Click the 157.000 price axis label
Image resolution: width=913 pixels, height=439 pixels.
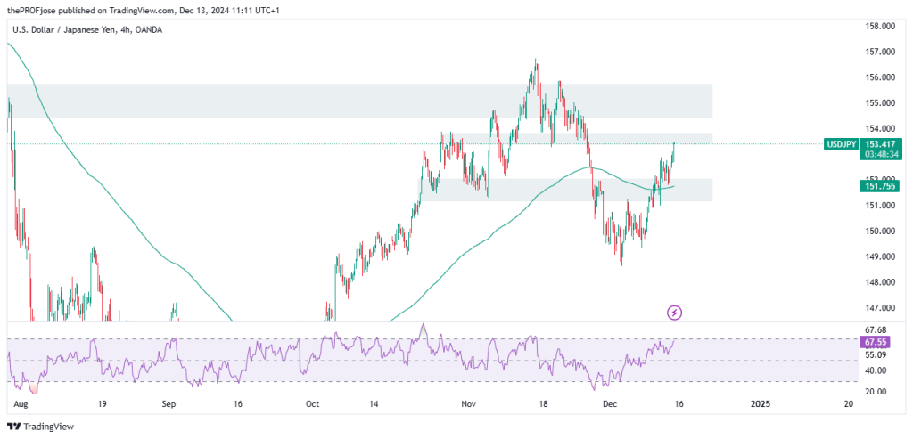(x=880, y=52)
